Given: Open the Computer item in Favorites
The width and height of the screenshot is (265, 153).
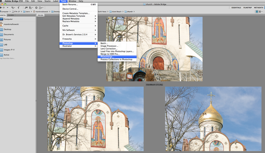Looking at the screenshot, I should pyautogui.click(x=8, y=19).
